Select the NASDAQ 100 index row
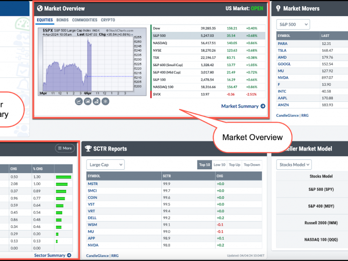 [209, 87]
